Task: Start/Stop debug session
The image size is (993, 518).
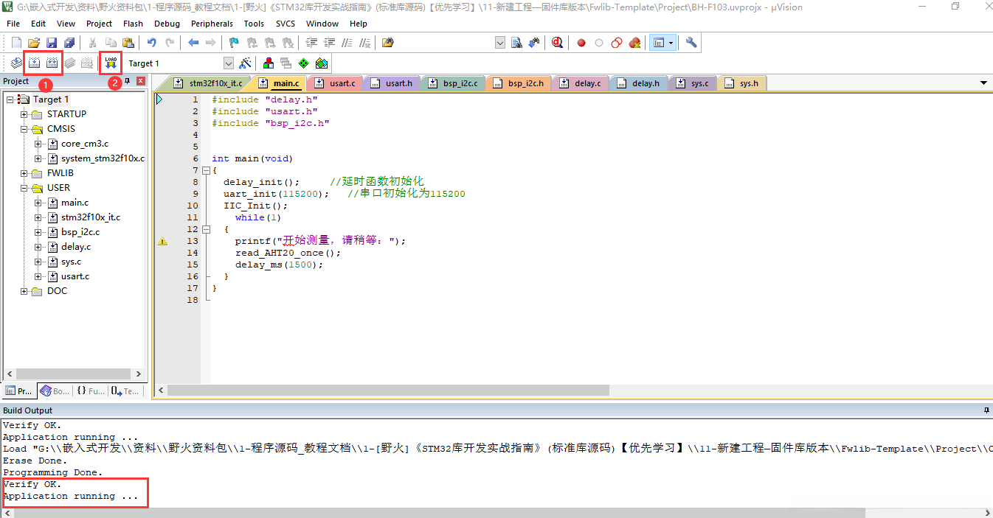Action: click(557, 43)
